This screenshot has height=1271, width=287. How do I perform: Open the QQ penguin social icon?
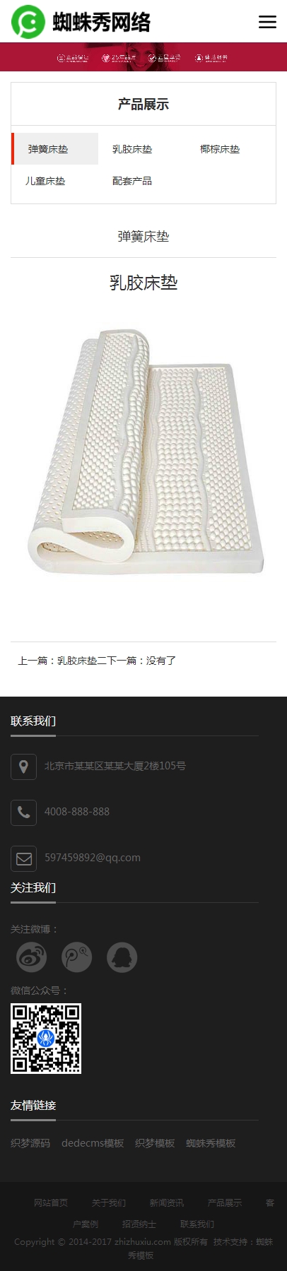[122, 957]
